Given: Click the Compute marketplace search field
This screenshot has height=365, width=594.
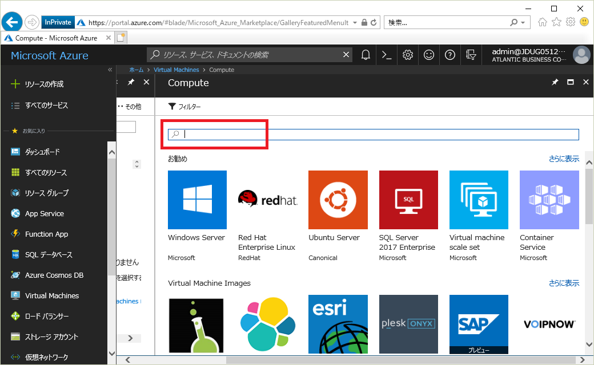Looking at the screenshot, I should (373, 134).
